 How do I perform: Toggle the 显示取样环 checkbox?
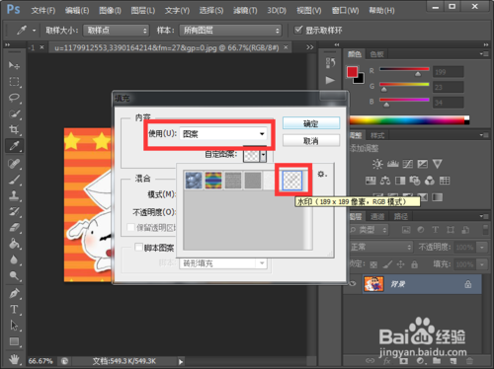coord(298,30)
